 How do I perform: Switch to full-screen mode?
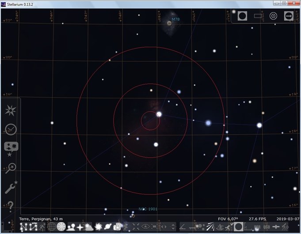[x=154, y=227]
